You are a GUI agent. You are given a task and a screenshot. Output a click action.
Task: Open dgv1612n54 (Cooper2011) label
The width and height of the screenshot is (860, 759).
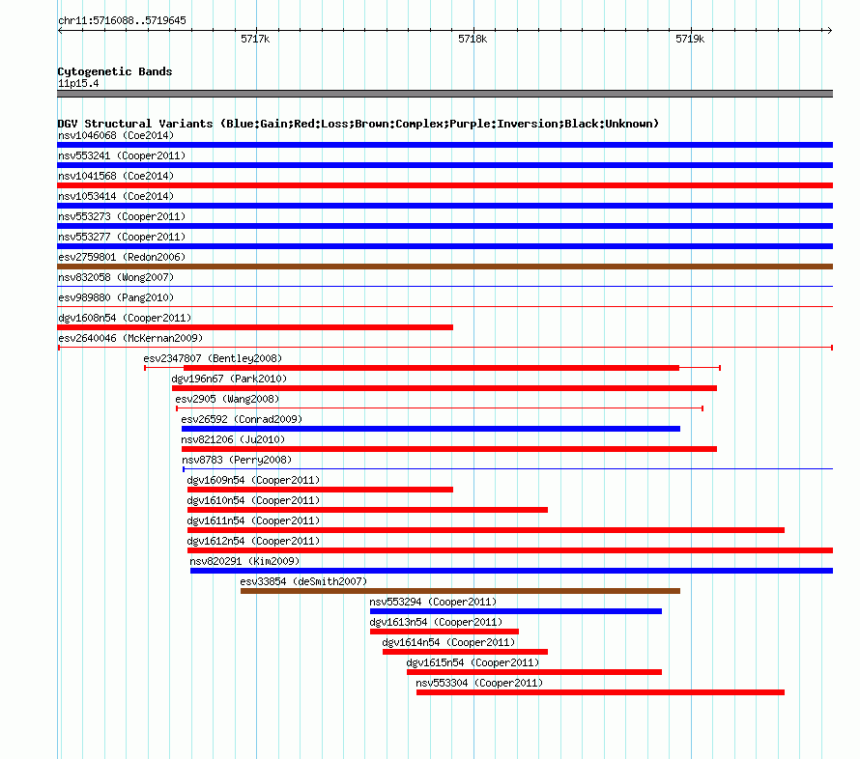pyautogui.click(x=253, y=541)
